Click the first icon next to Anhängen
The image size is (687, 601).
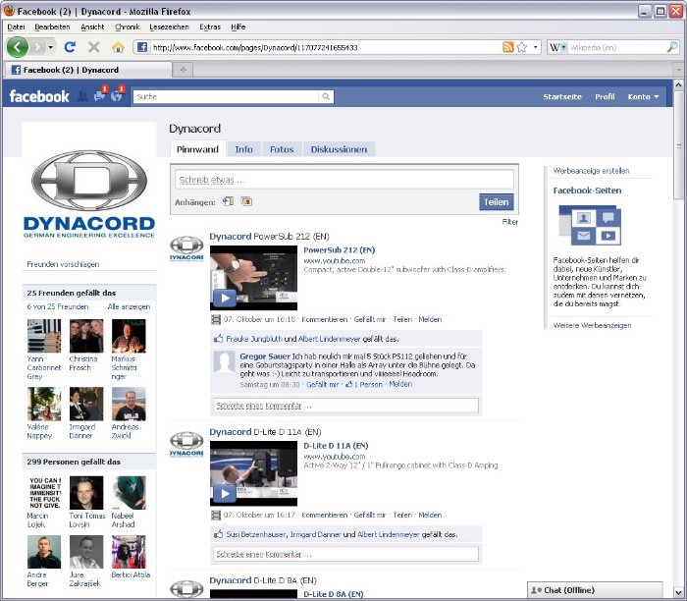[x=228, y=201]
